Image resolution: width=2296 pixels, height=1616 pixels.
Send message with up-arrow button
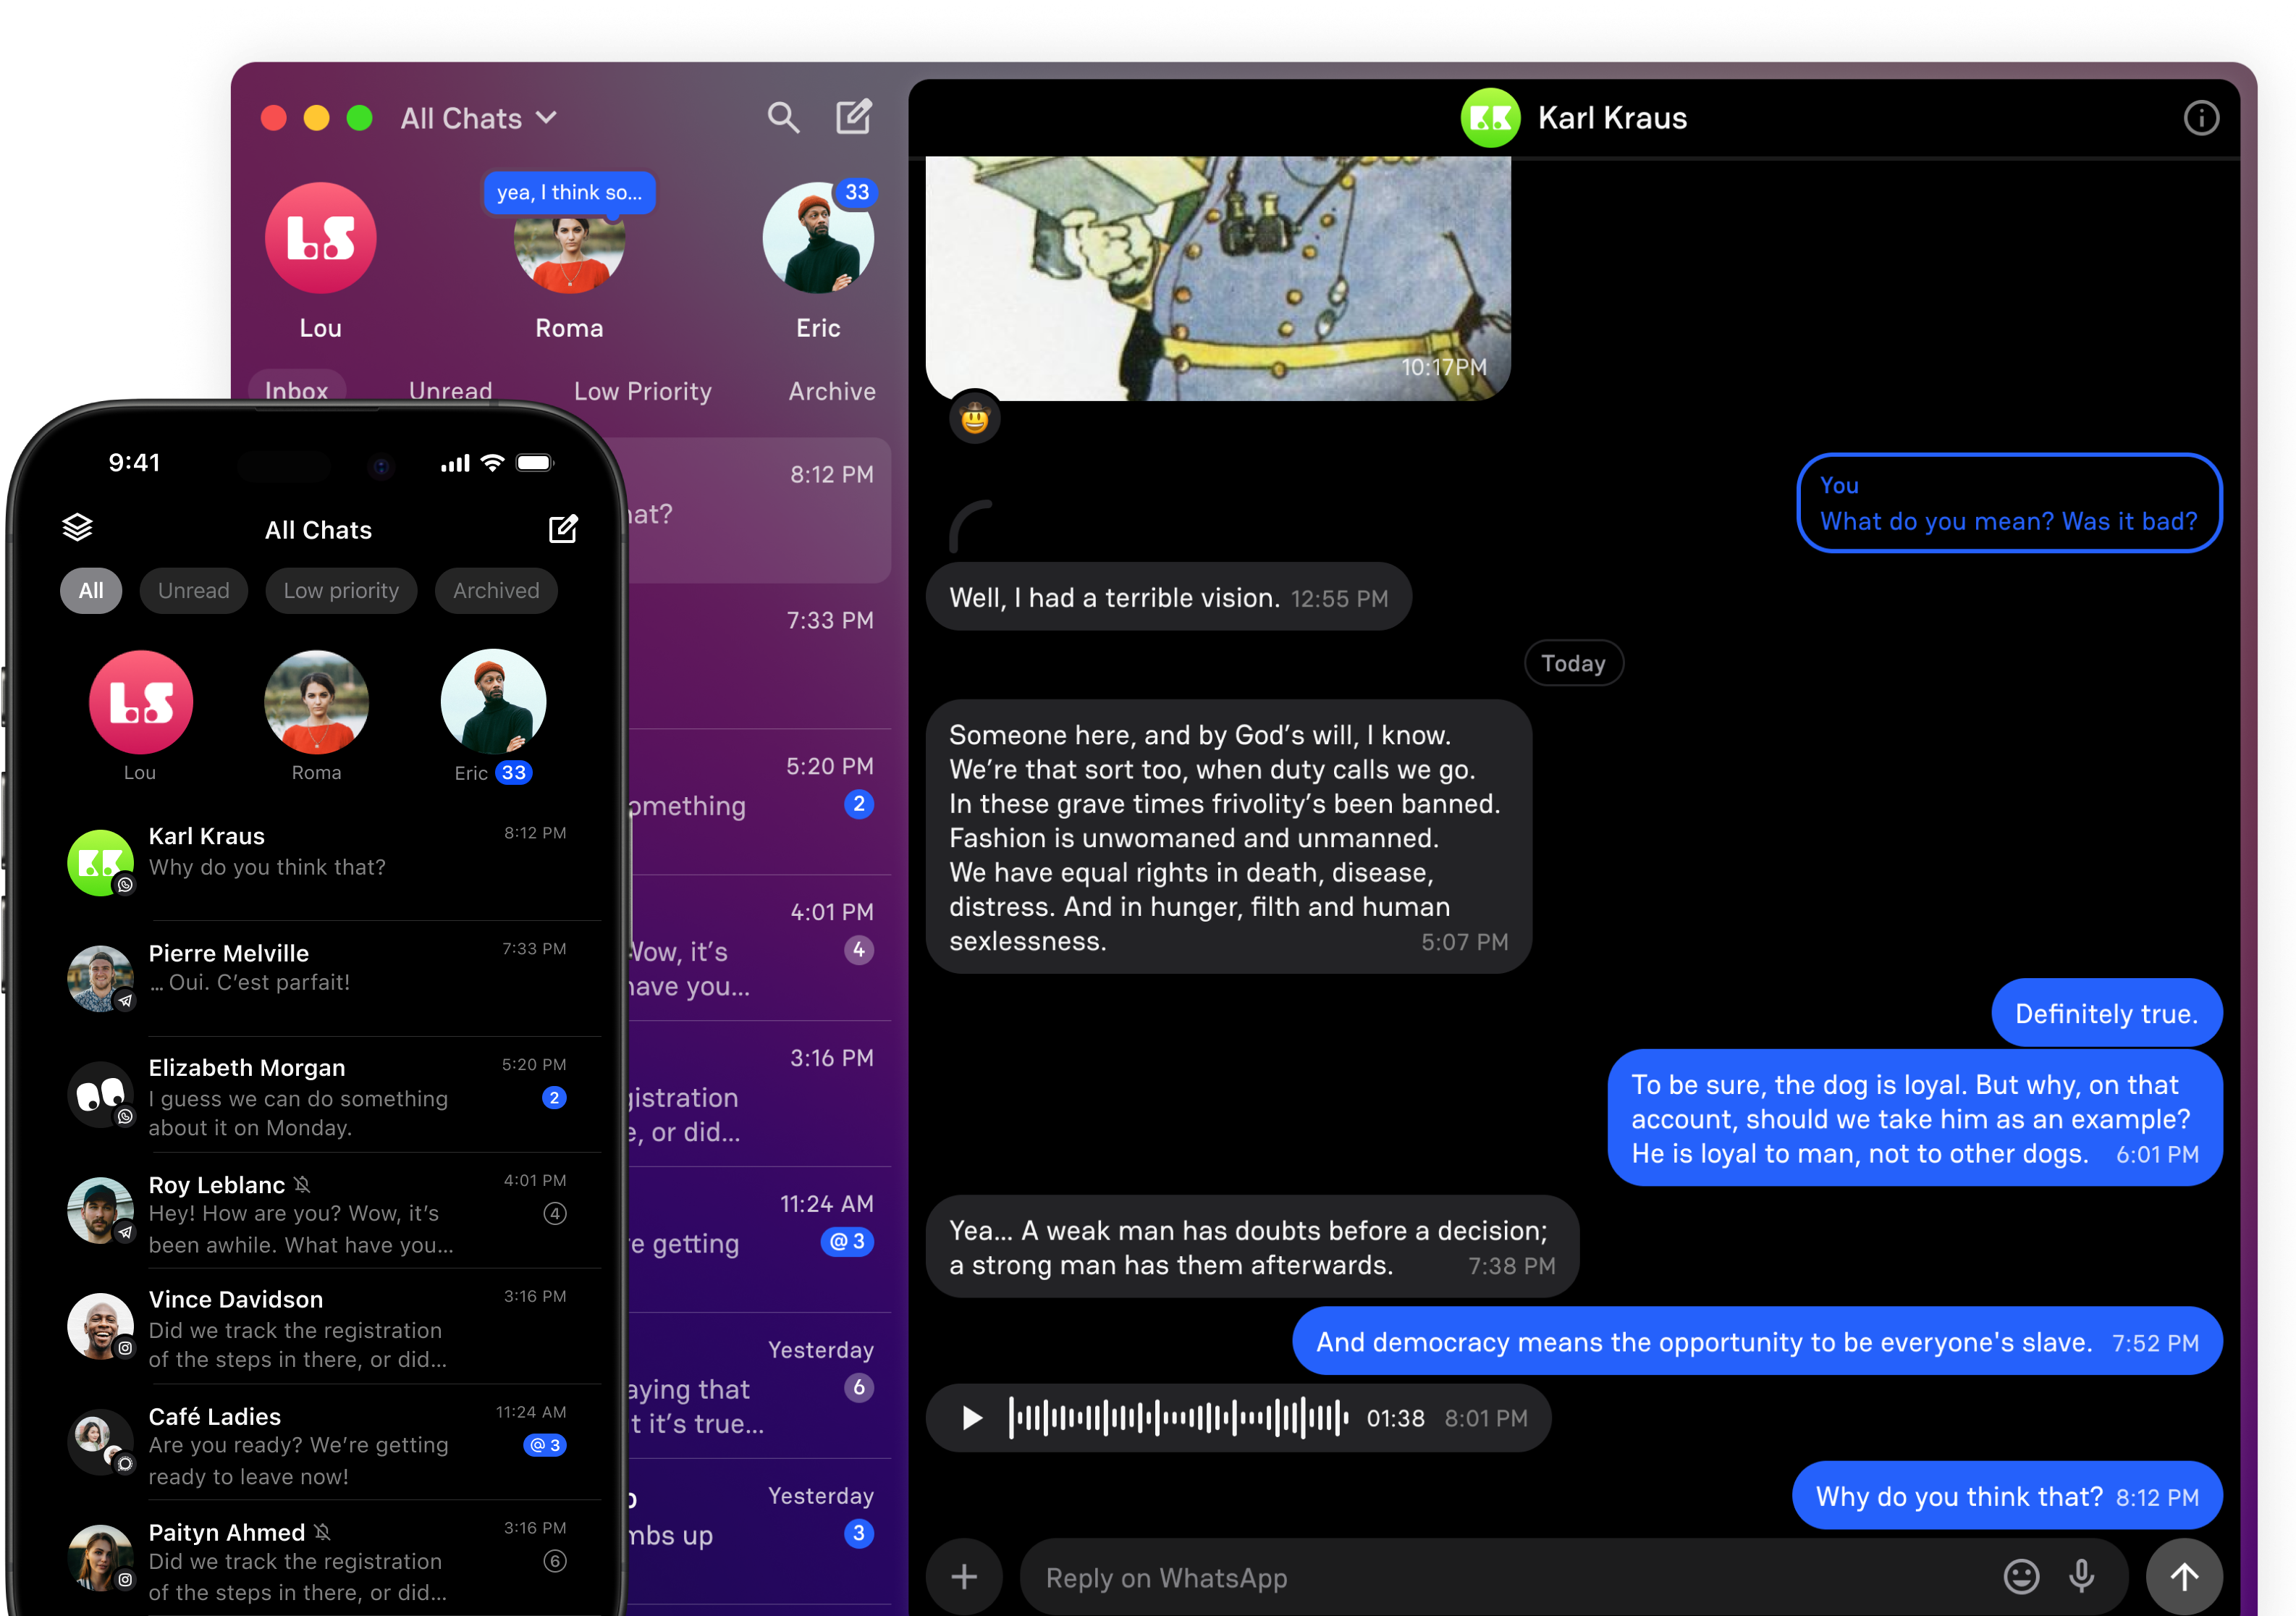coord(2185,1577)
